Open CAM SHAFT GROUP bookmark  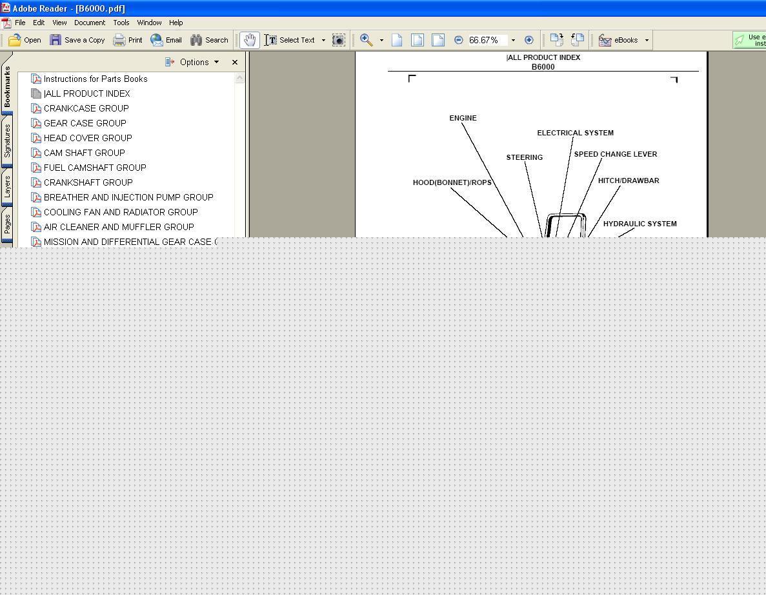85,153
